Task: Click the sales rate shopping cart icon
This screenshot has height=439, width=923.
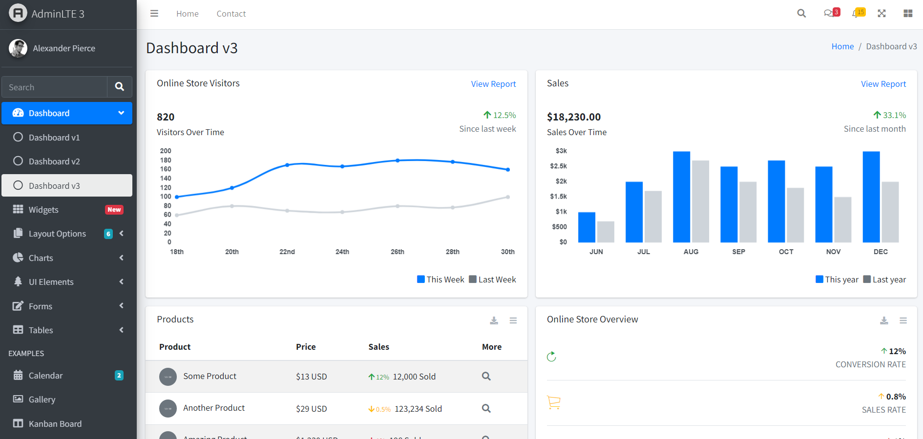Action: point(554,402)
